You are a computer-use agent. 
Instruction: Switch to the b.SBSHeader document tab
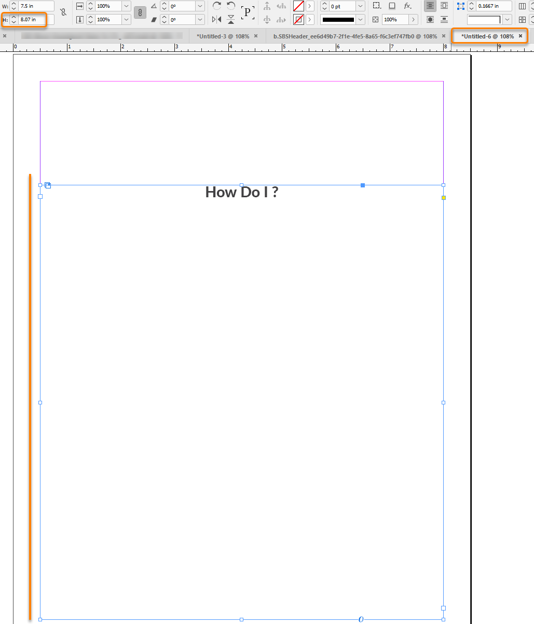click(355, 36)
